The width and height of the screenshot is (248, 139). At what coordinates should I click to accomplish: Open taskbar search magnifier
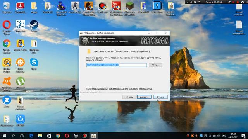click(x=13, y=136)
